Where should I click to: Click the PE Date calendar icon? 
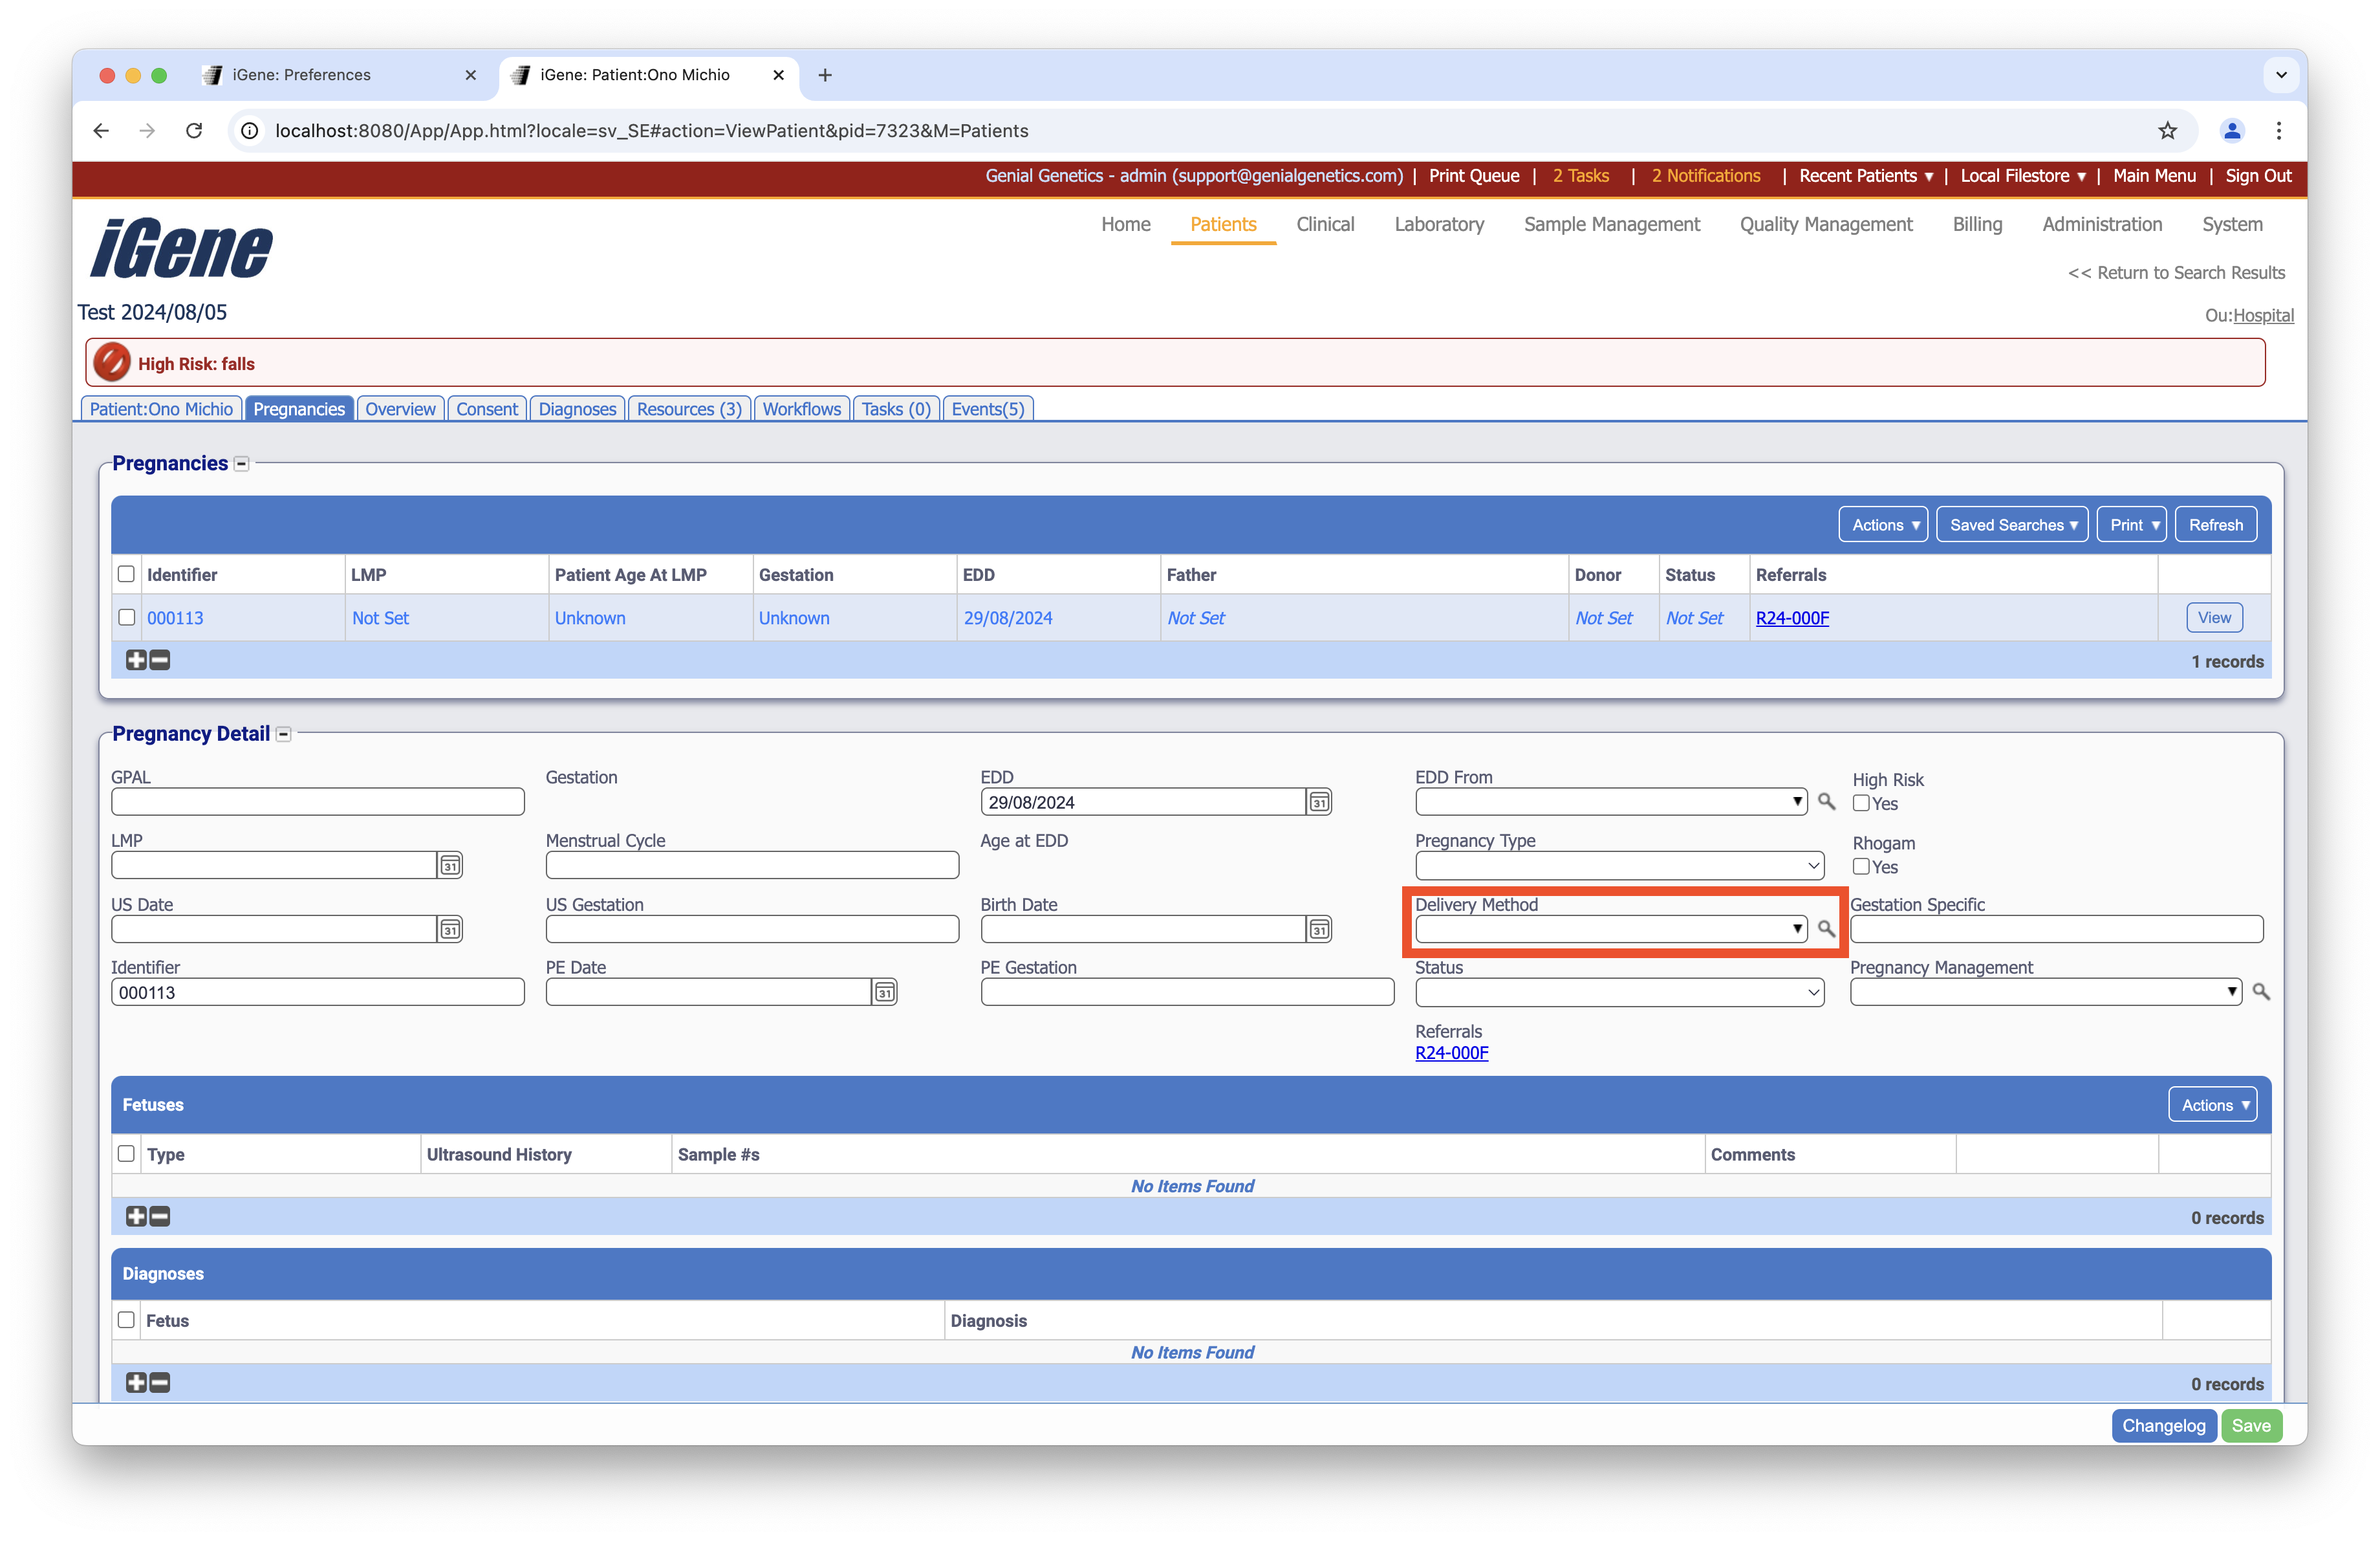click(884, 992)
